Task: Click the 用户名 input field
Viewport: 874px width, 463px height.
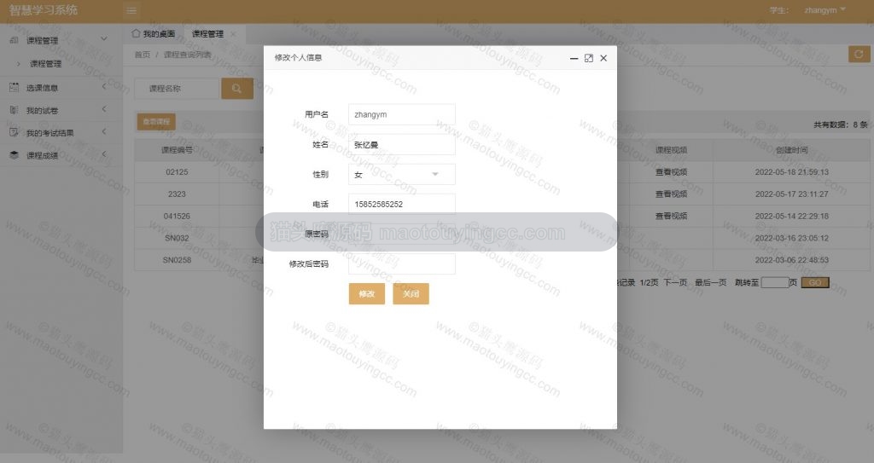Action: pos(401,114)
